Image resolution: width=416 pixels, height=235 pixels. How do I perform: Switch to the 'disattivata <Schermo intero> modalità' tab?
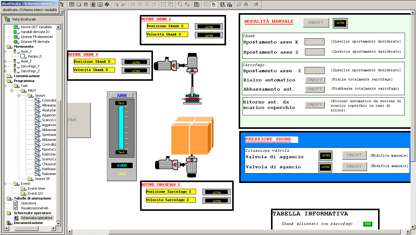click(x=30, y=10)
